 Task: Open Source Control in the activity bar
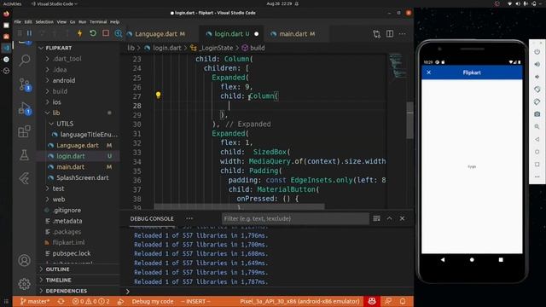point(25,84)
